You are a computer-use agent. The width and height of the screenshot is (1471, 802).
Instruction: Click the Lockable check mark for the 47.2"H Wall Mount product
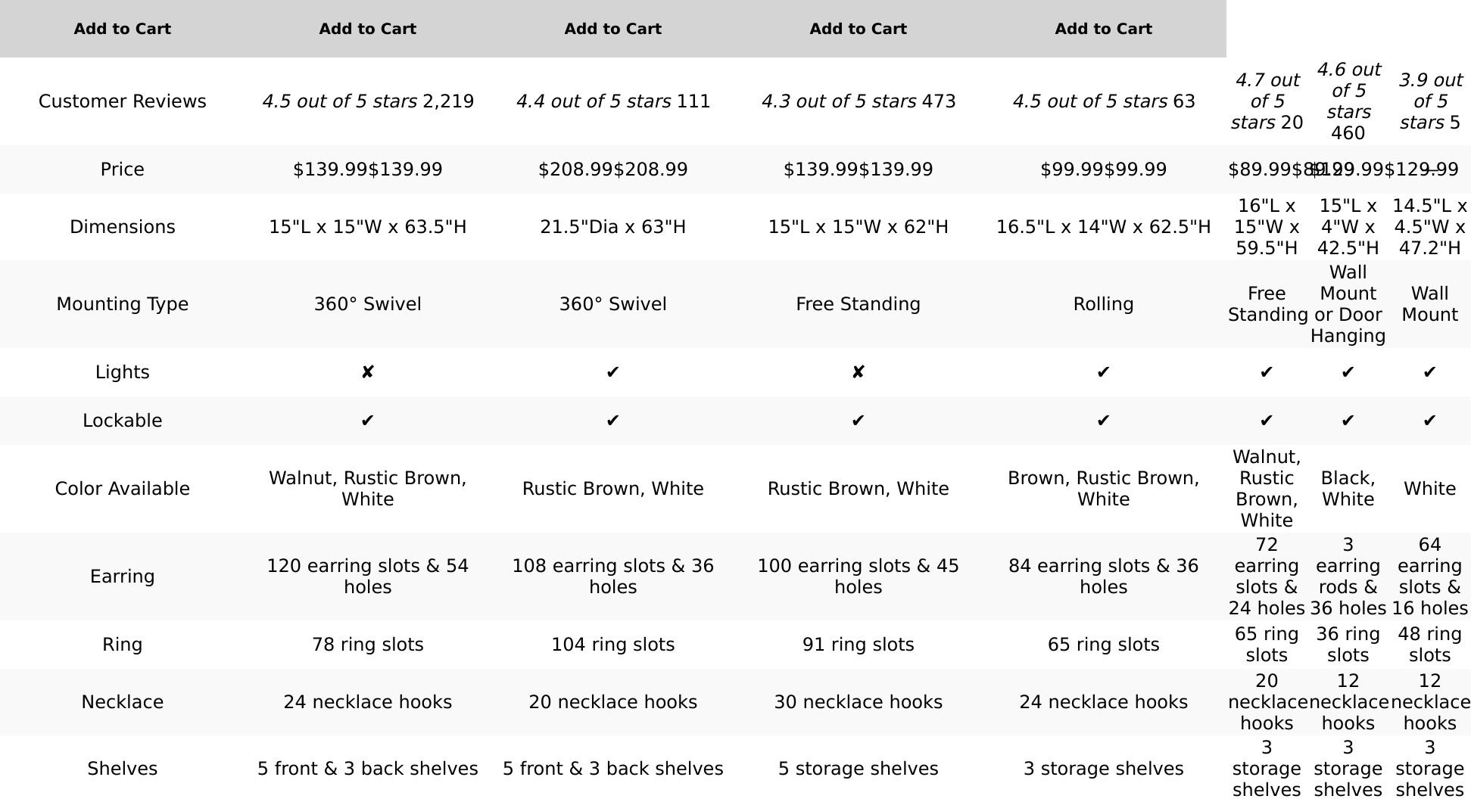(x=1429, y=421)
